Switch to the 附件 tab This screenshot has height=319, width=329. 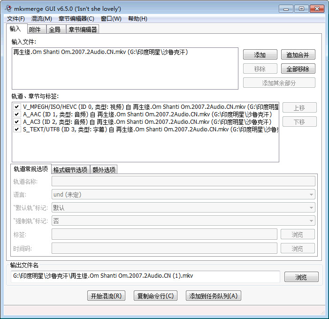pos(35,30)
